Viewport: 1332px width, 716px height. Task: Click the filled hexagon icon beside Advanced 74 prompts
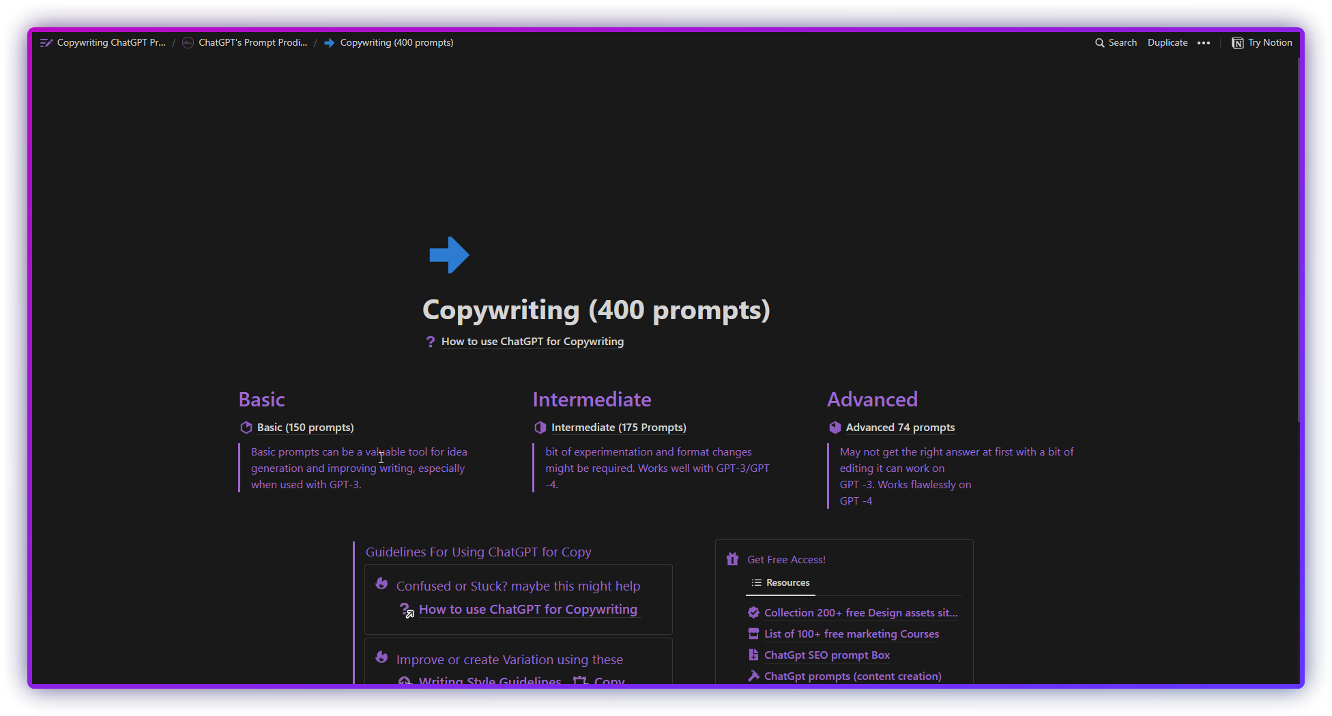point(835,428)
